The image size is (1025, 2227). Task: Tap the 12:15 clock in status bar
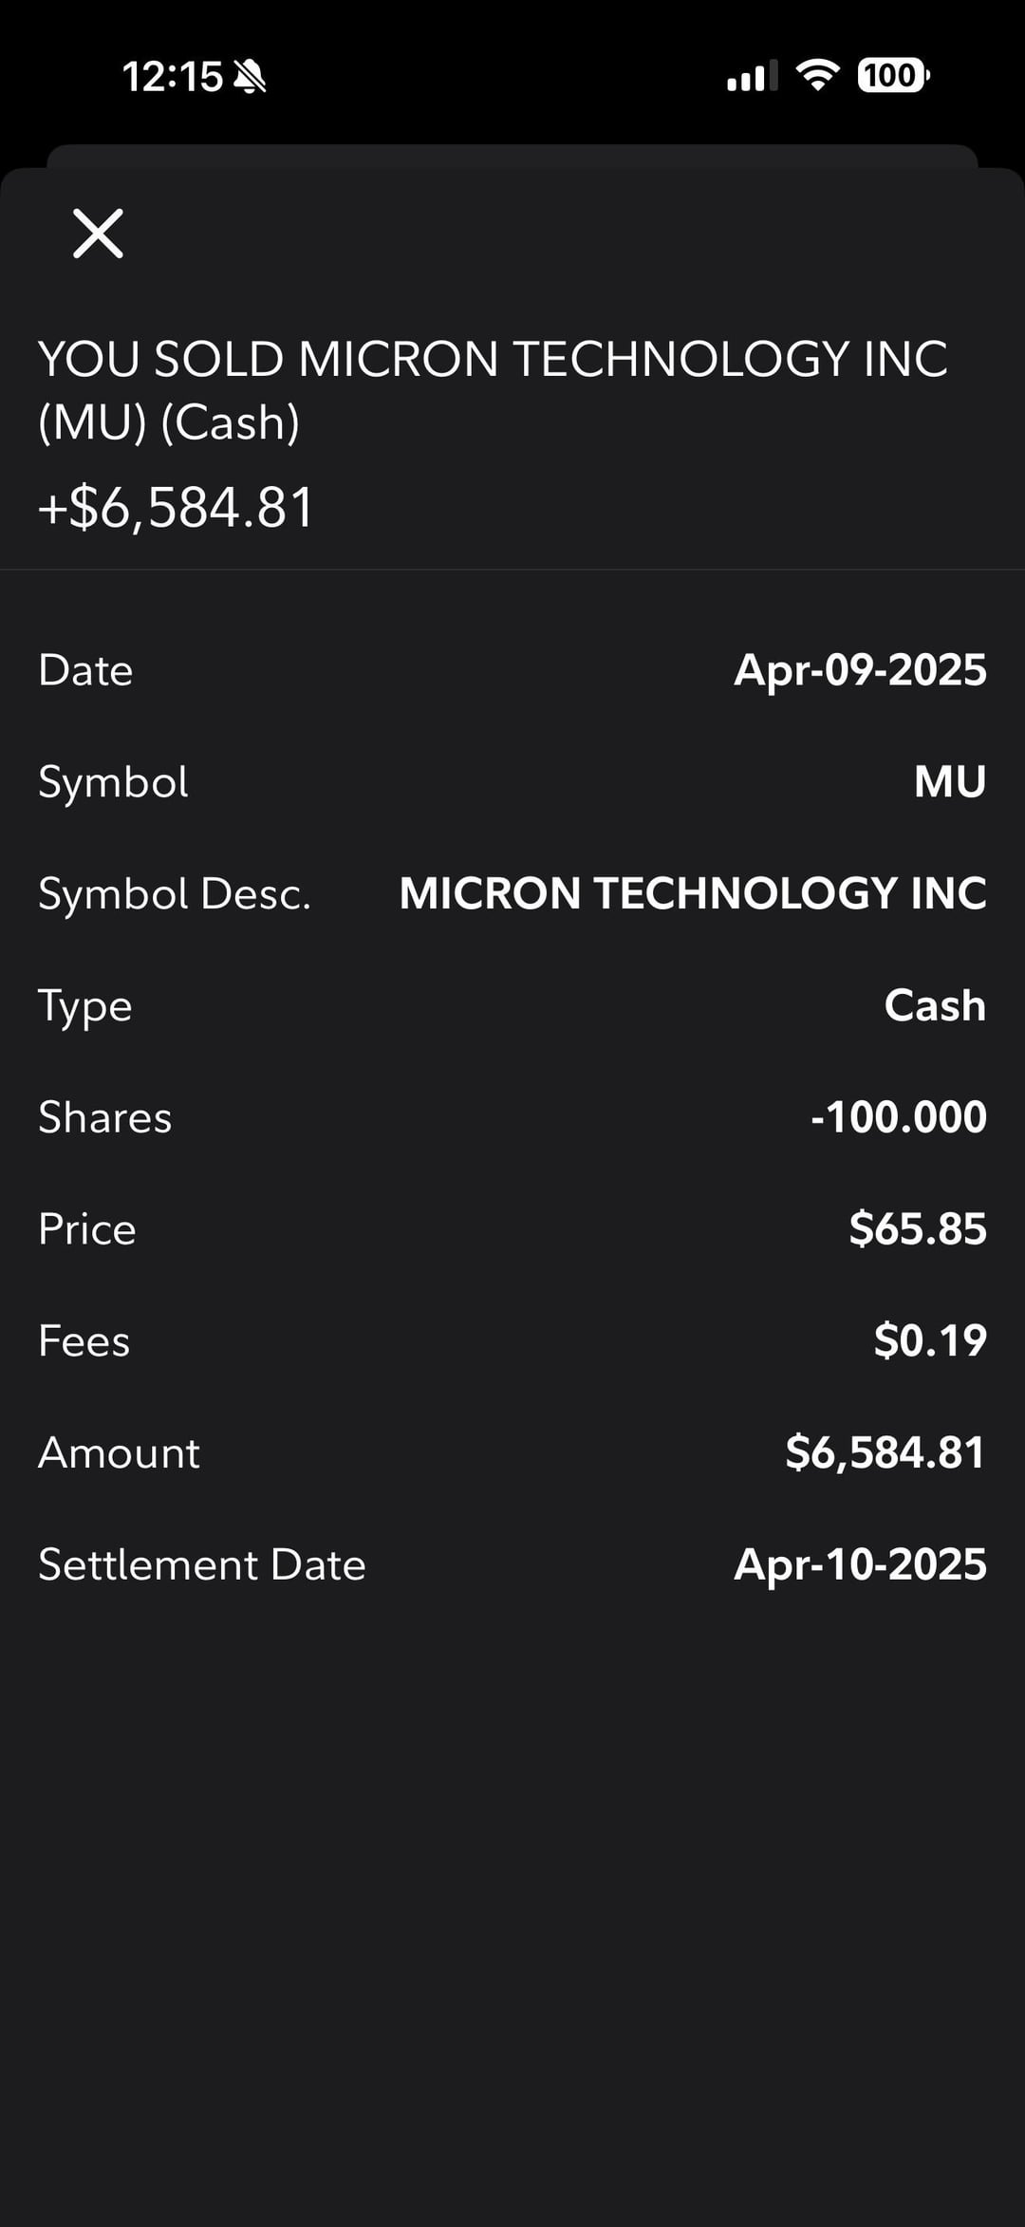coord(172,76)
